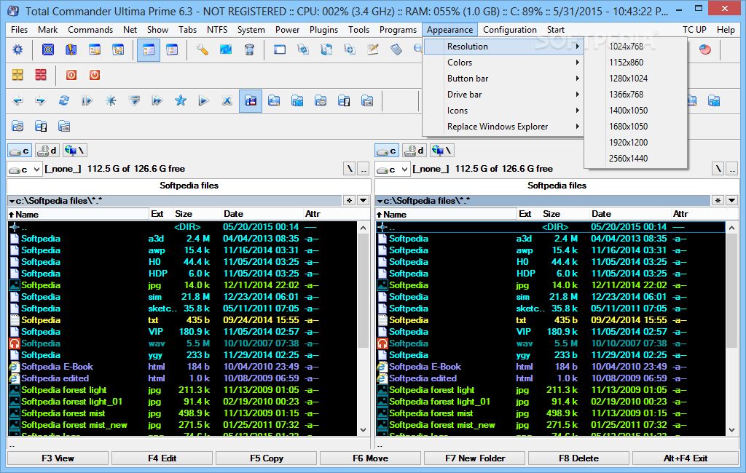Expand the Icons submenu
746x473 pixels.
point(503,111)
